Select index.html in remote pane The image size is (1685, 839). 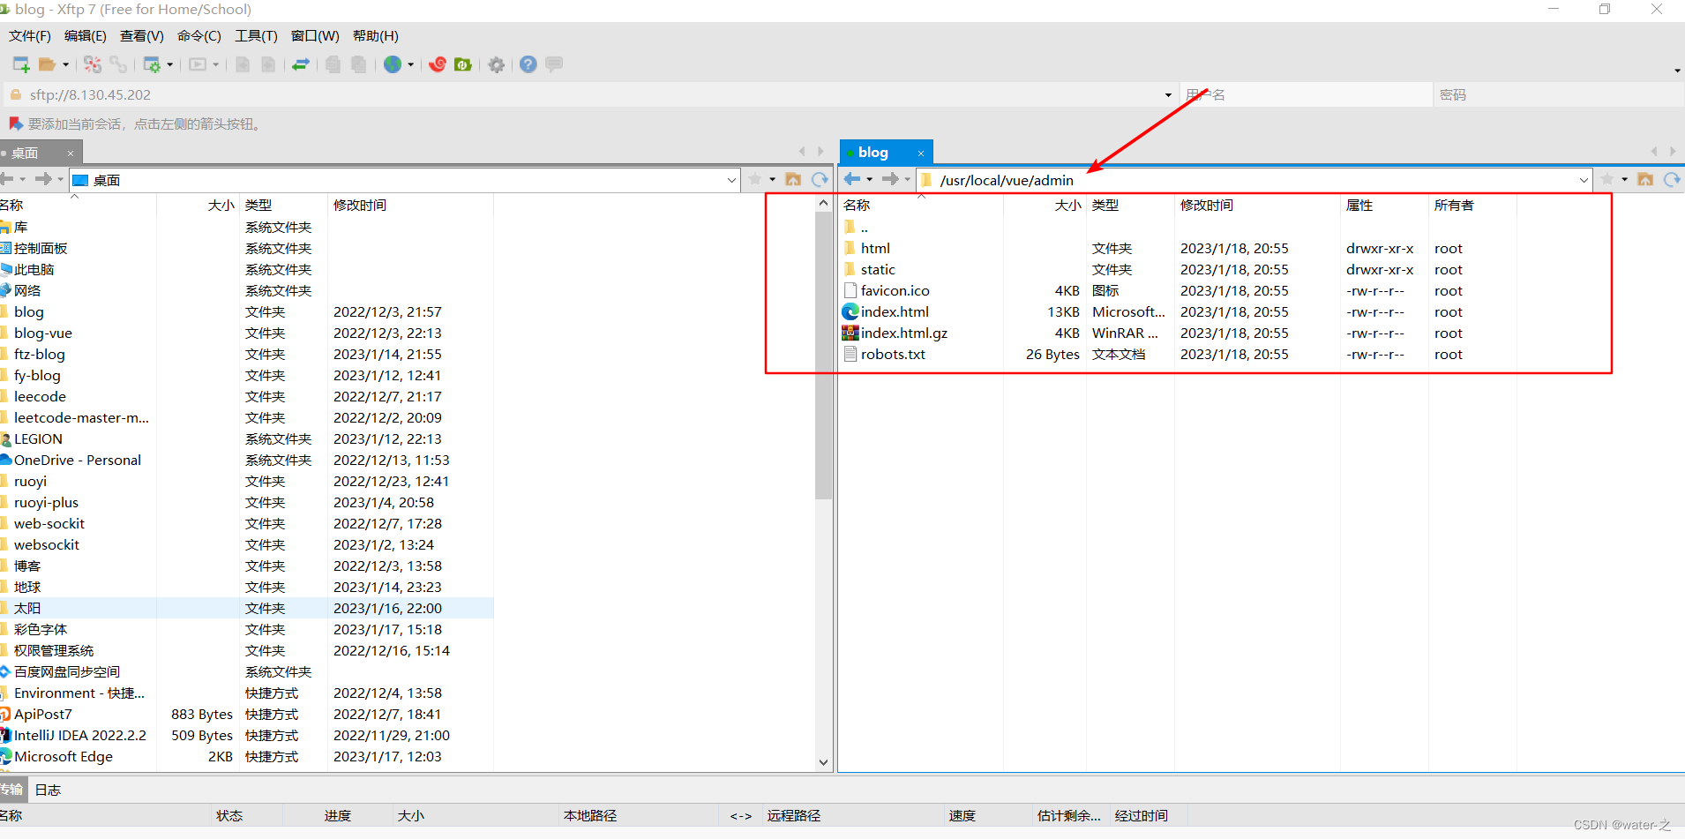pyautogui.click(x=895, y=311)
